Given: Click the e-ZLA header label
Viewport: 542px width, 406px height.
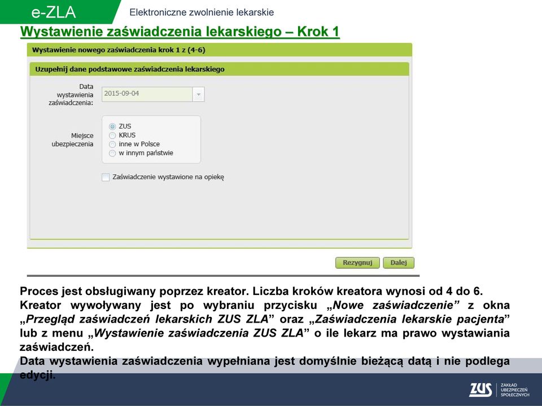Looking at the screenshot, I should (54, 12).
